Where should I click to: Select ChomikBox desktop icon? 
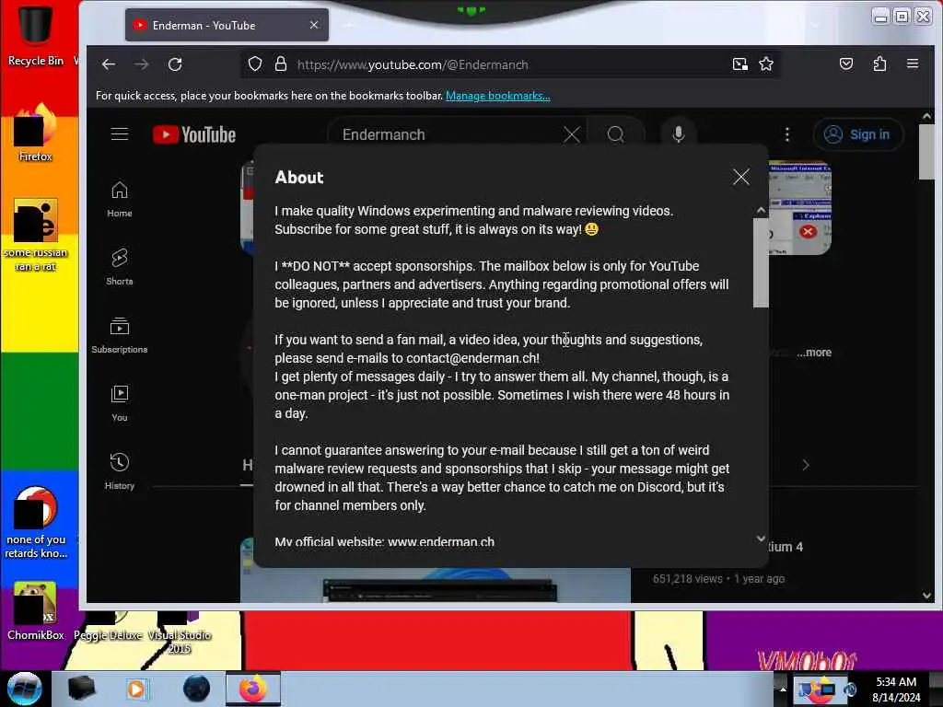(36, 610)
